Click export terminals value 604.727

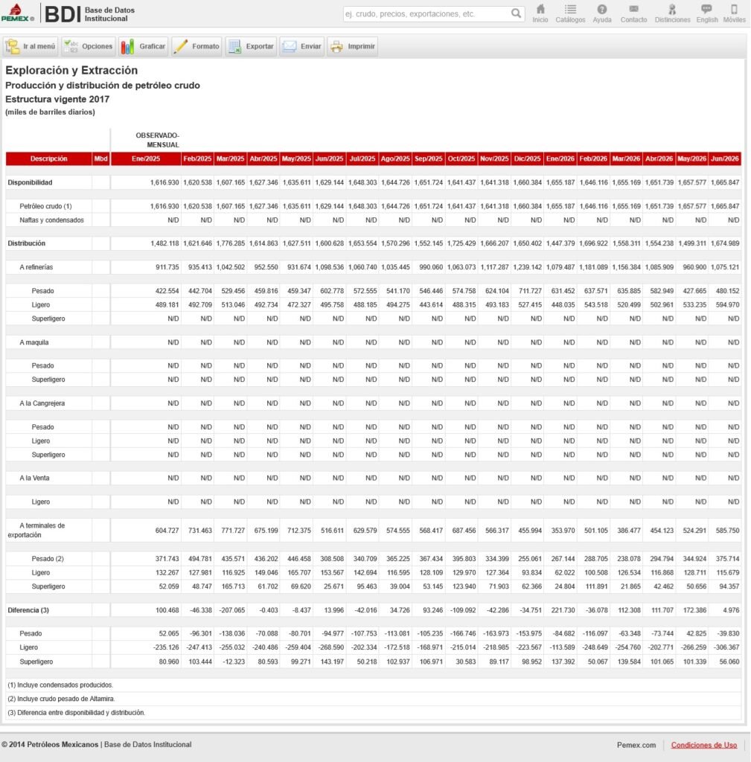coord(167,530)
